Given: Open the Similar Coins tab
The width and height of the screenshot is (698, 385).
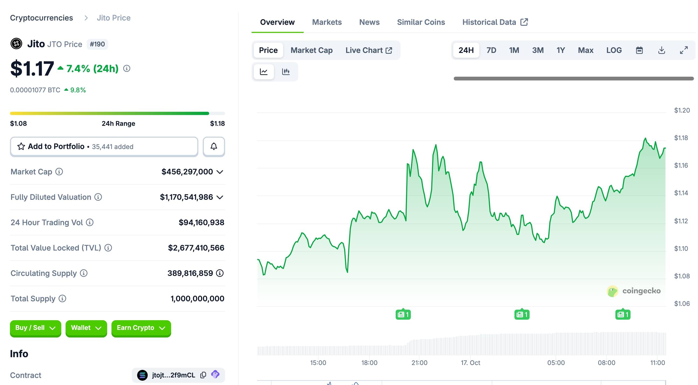Looking at the screenshot, I should 421,22.
